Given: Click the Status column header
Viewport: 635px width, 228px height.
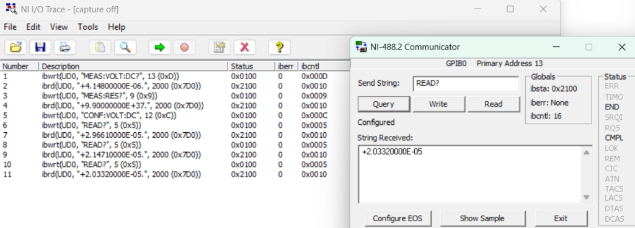Looking at the screenshot, I should (x=252, y=66).
